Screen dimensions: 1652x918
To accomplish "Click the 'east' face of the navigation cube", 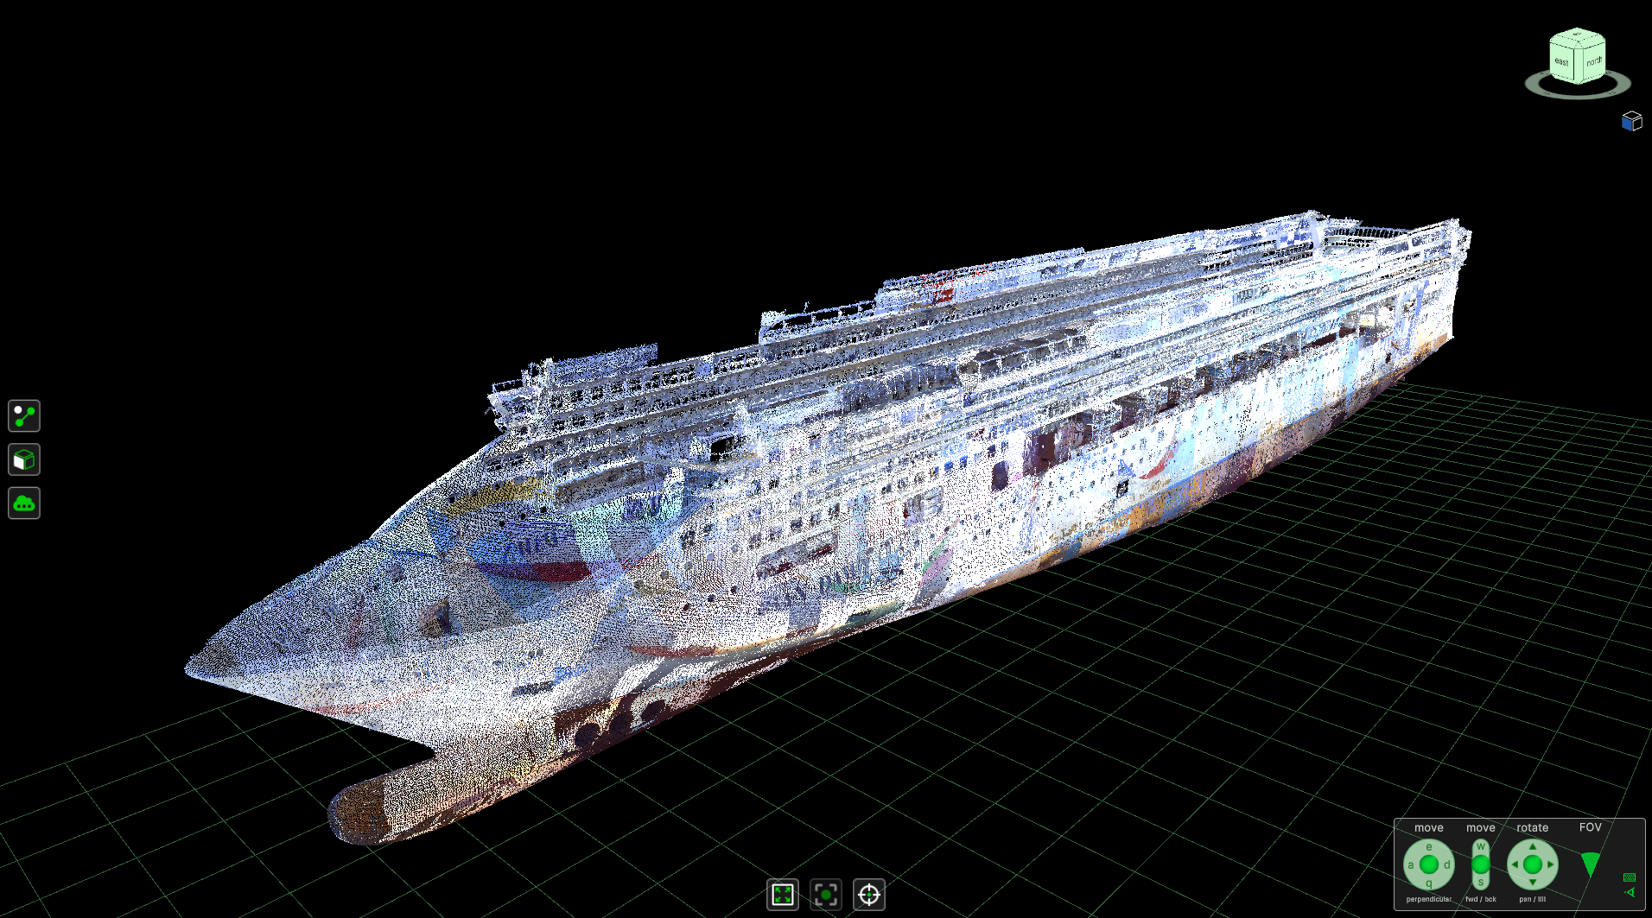I will point(1561,62).
